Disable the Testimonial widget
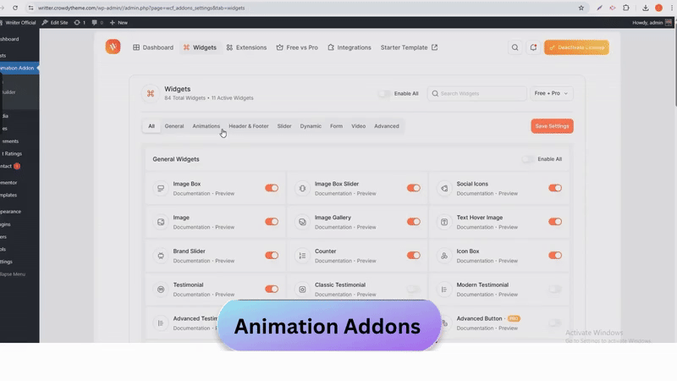 272,289
